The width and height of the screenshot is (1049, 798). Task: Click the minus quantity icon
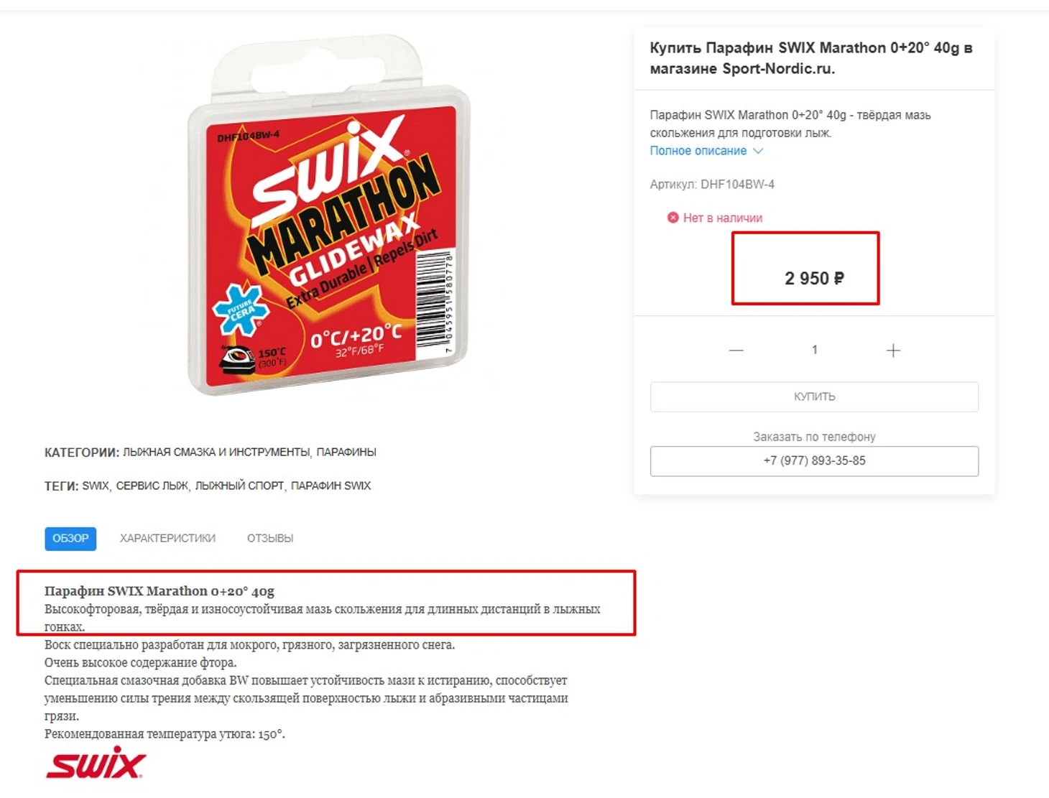pos(736,351)
